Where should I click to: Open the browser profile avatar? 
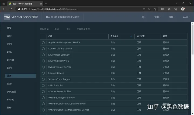[183, 9]
